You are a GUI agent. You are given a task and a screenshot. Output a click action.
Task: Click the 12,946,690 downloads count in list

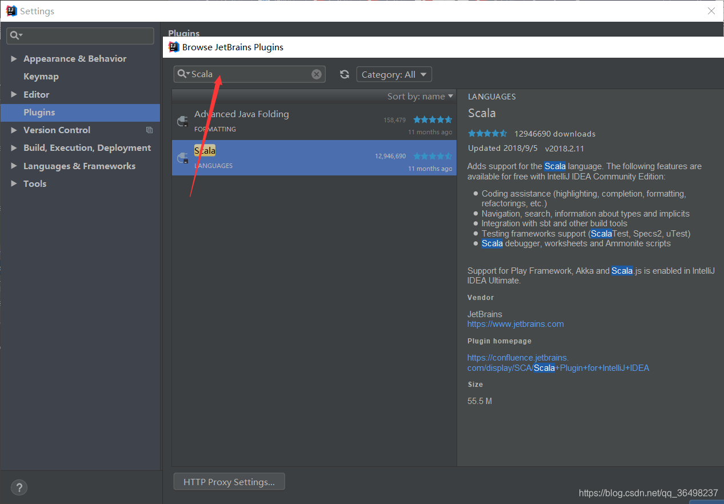[x=390, y=156]
